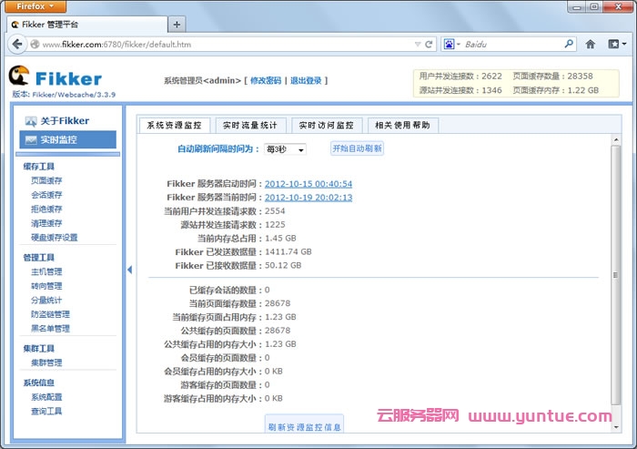Expand the auto-refresh interval dropdown

click(x=285, y=149)
